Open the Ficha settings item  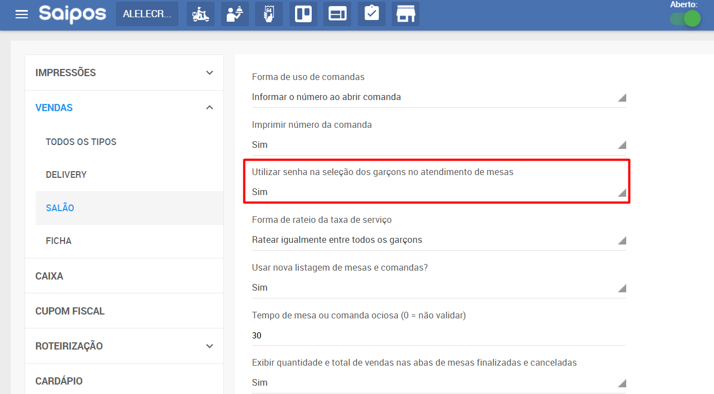58,241
